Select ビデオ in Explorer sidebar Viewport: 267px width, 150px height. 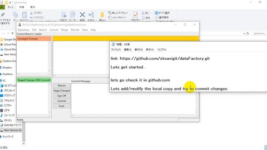click(5, 110)
